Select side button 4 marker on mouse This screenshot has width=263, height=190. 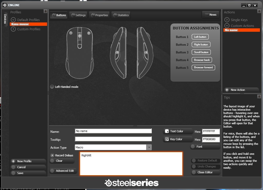pyautogui.click(x=146, y=52)
